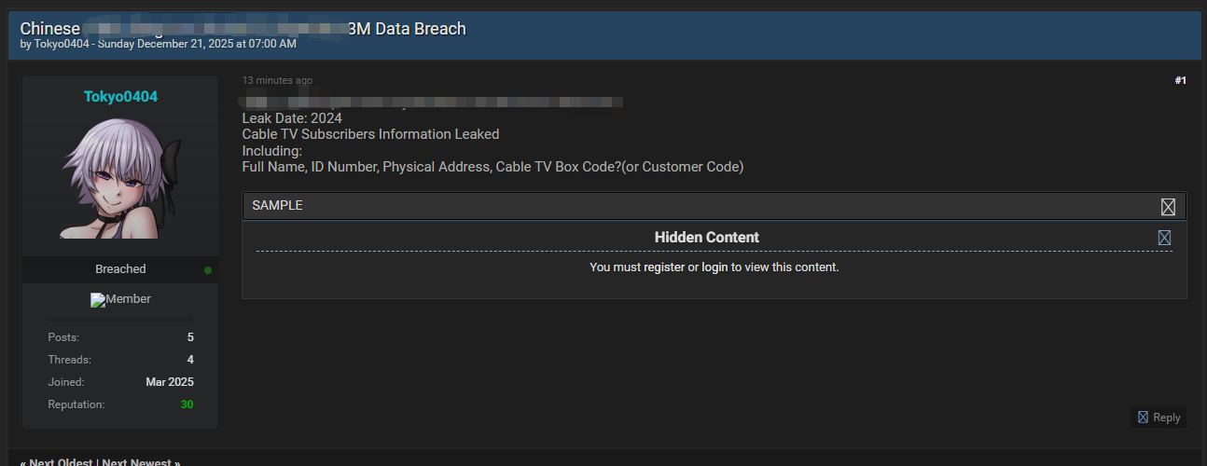Open Tokyo0404 profile from sidebar username

[x=120, y=97]
